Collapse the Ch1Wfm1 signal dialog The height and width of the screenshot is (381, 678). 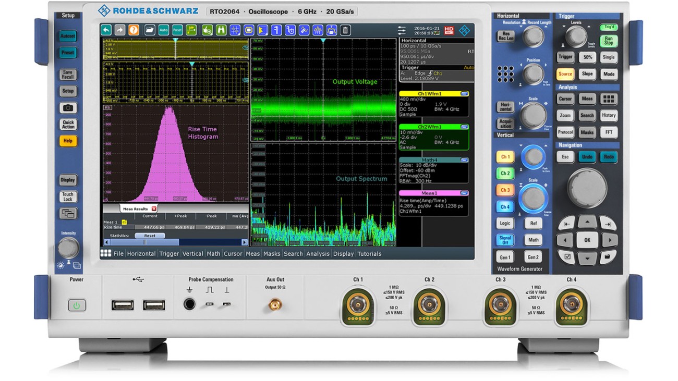click(466, 92)
